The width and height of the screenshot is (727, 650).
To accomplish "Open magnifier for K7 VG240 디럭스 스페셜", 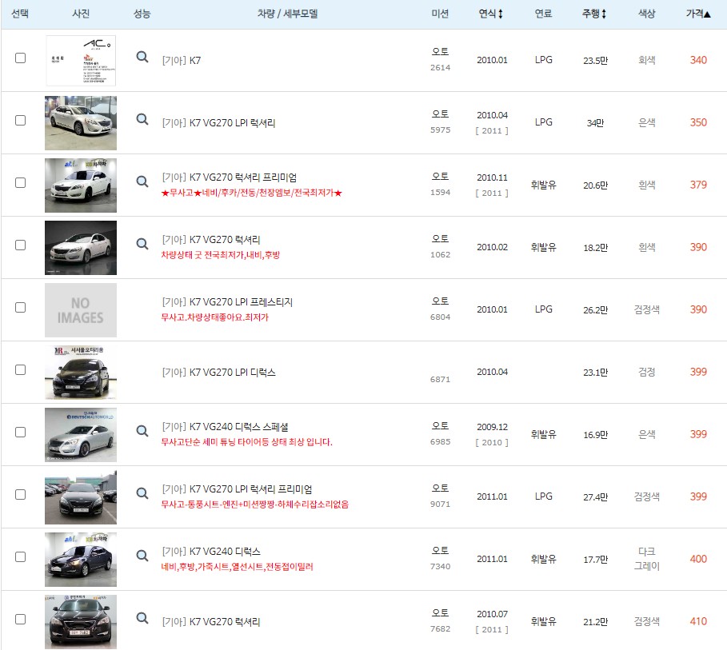I will 142,431.
